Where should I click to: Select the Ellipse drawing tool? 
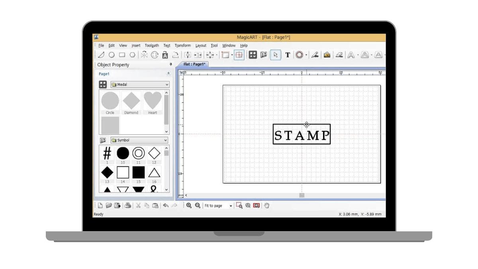point(112,55)
